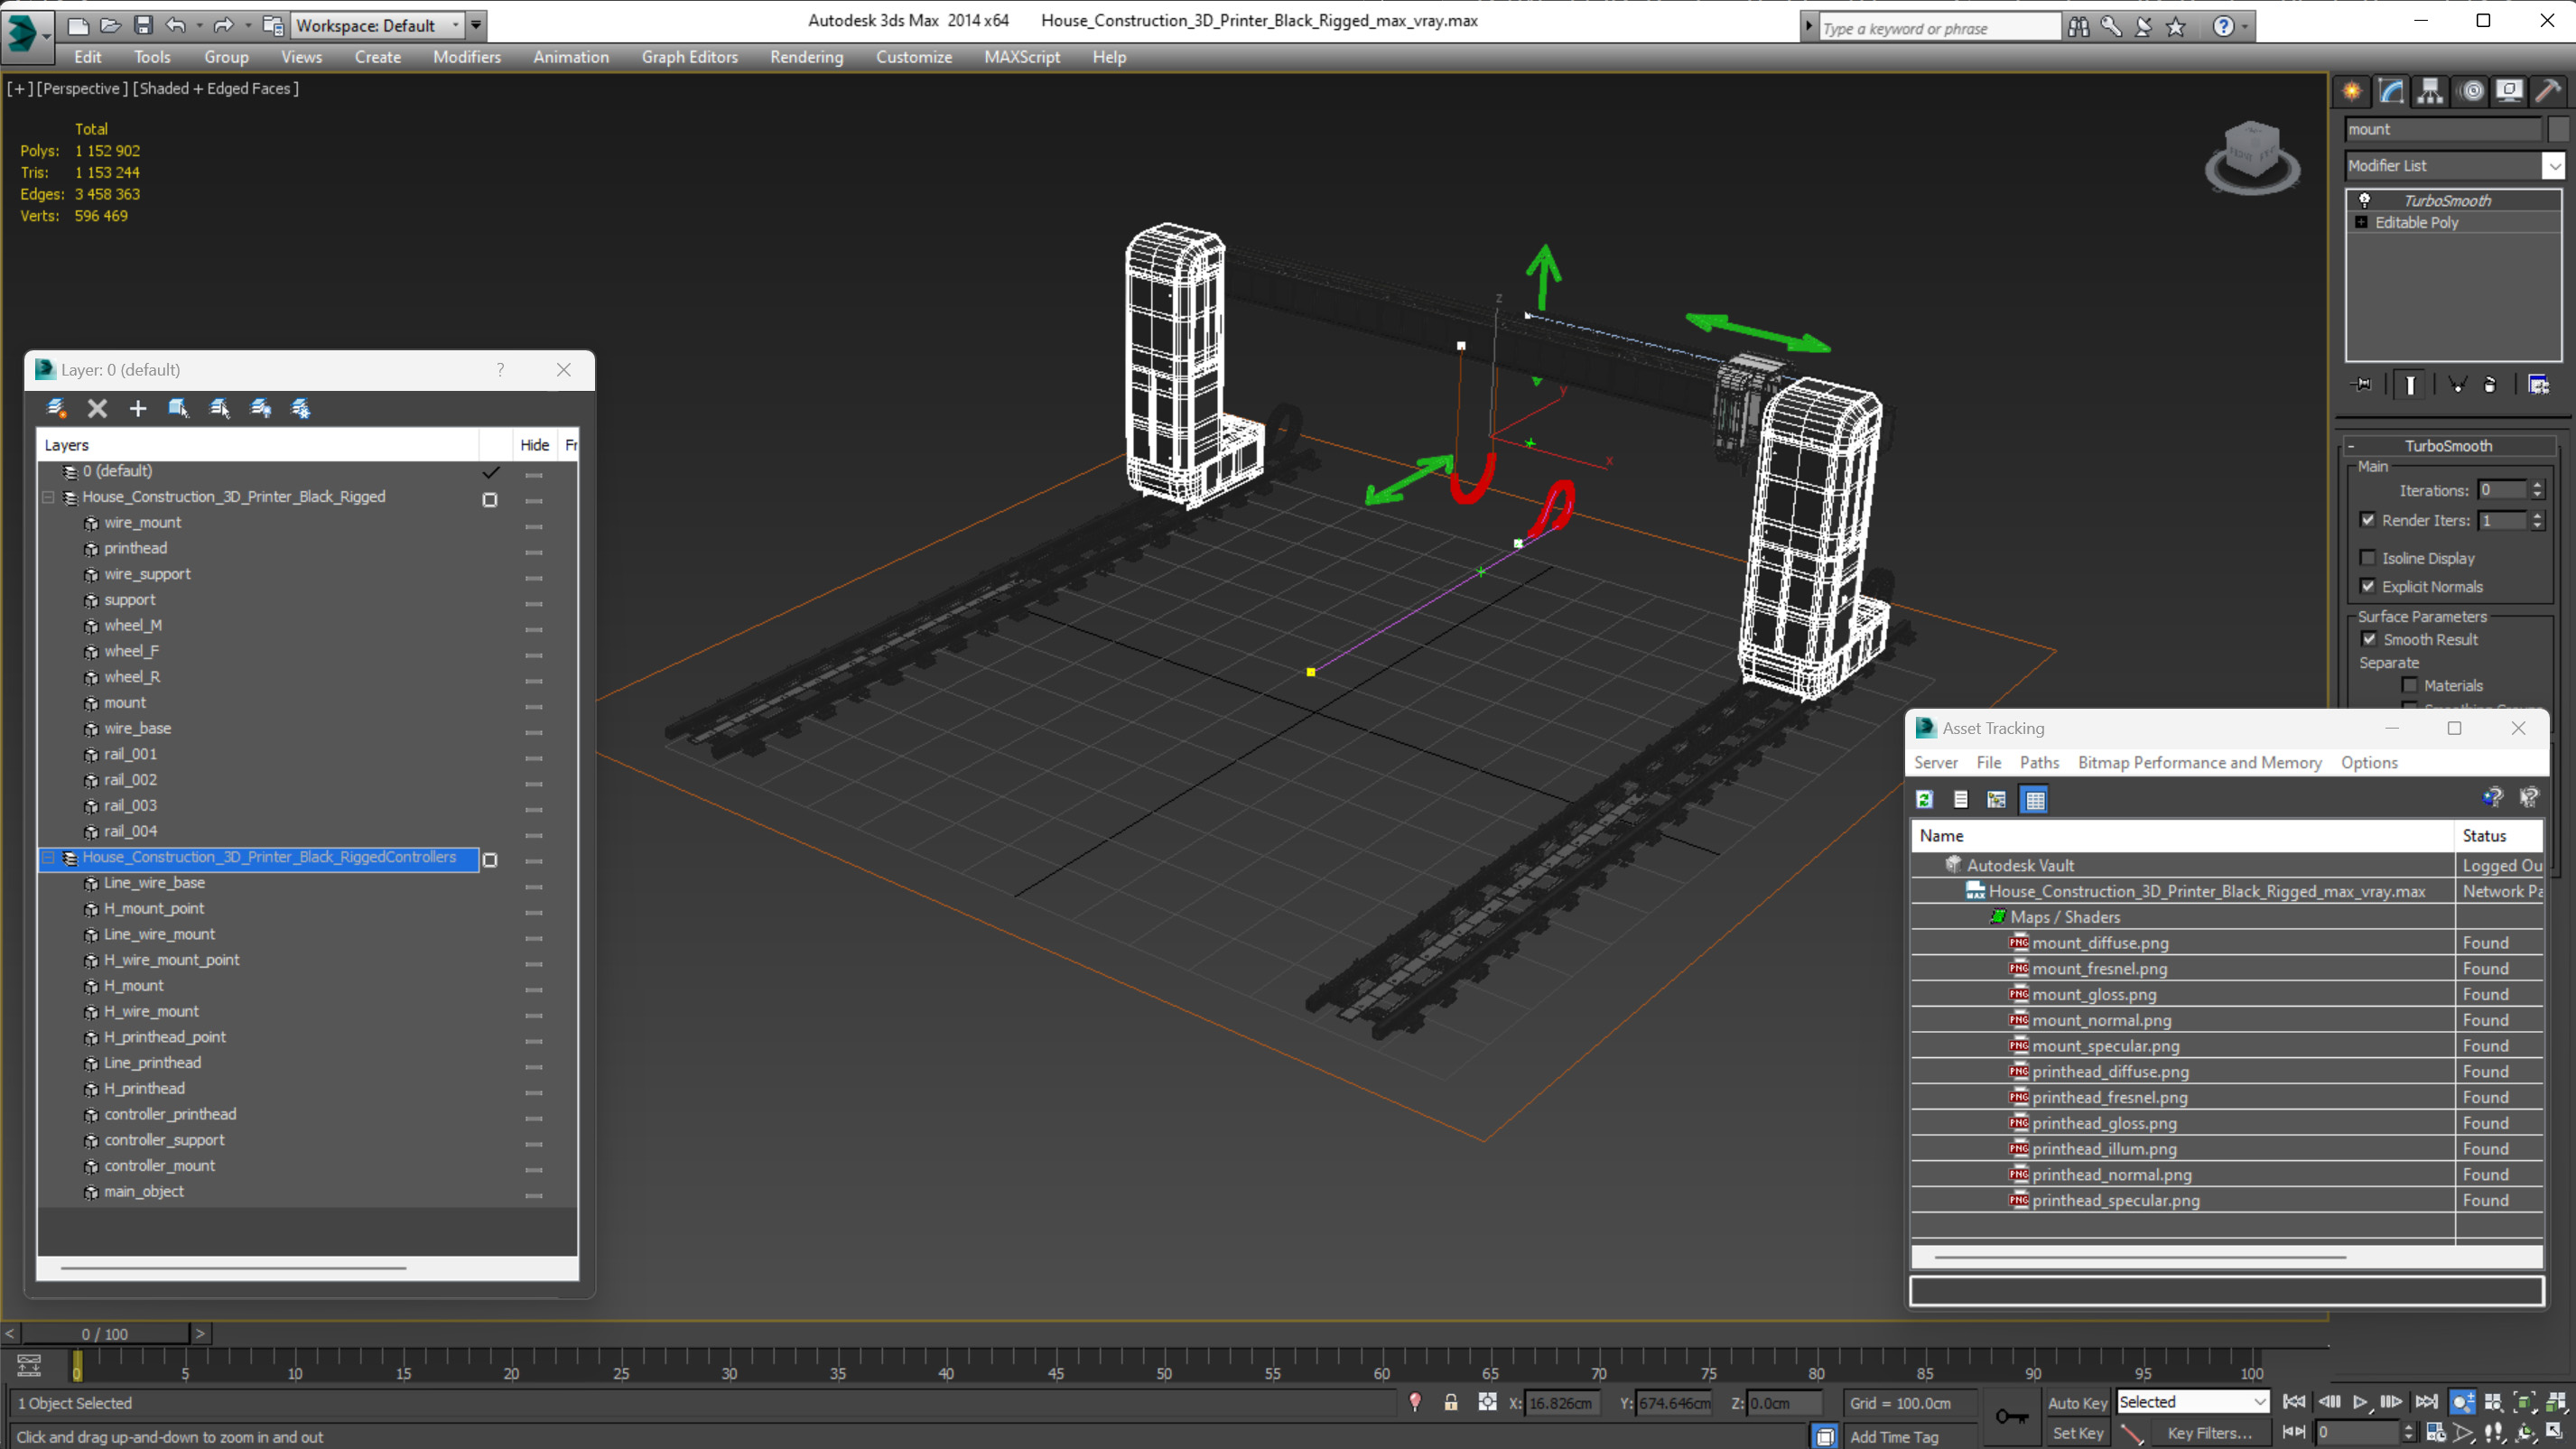Click the Play Animation button
The image size is (2576, 1449).
point(2361,1402)
